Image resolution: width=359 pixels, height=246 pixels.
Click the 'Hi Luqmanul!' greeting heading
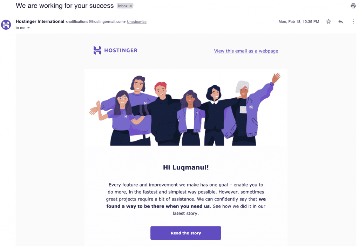(x=186, y=167)
